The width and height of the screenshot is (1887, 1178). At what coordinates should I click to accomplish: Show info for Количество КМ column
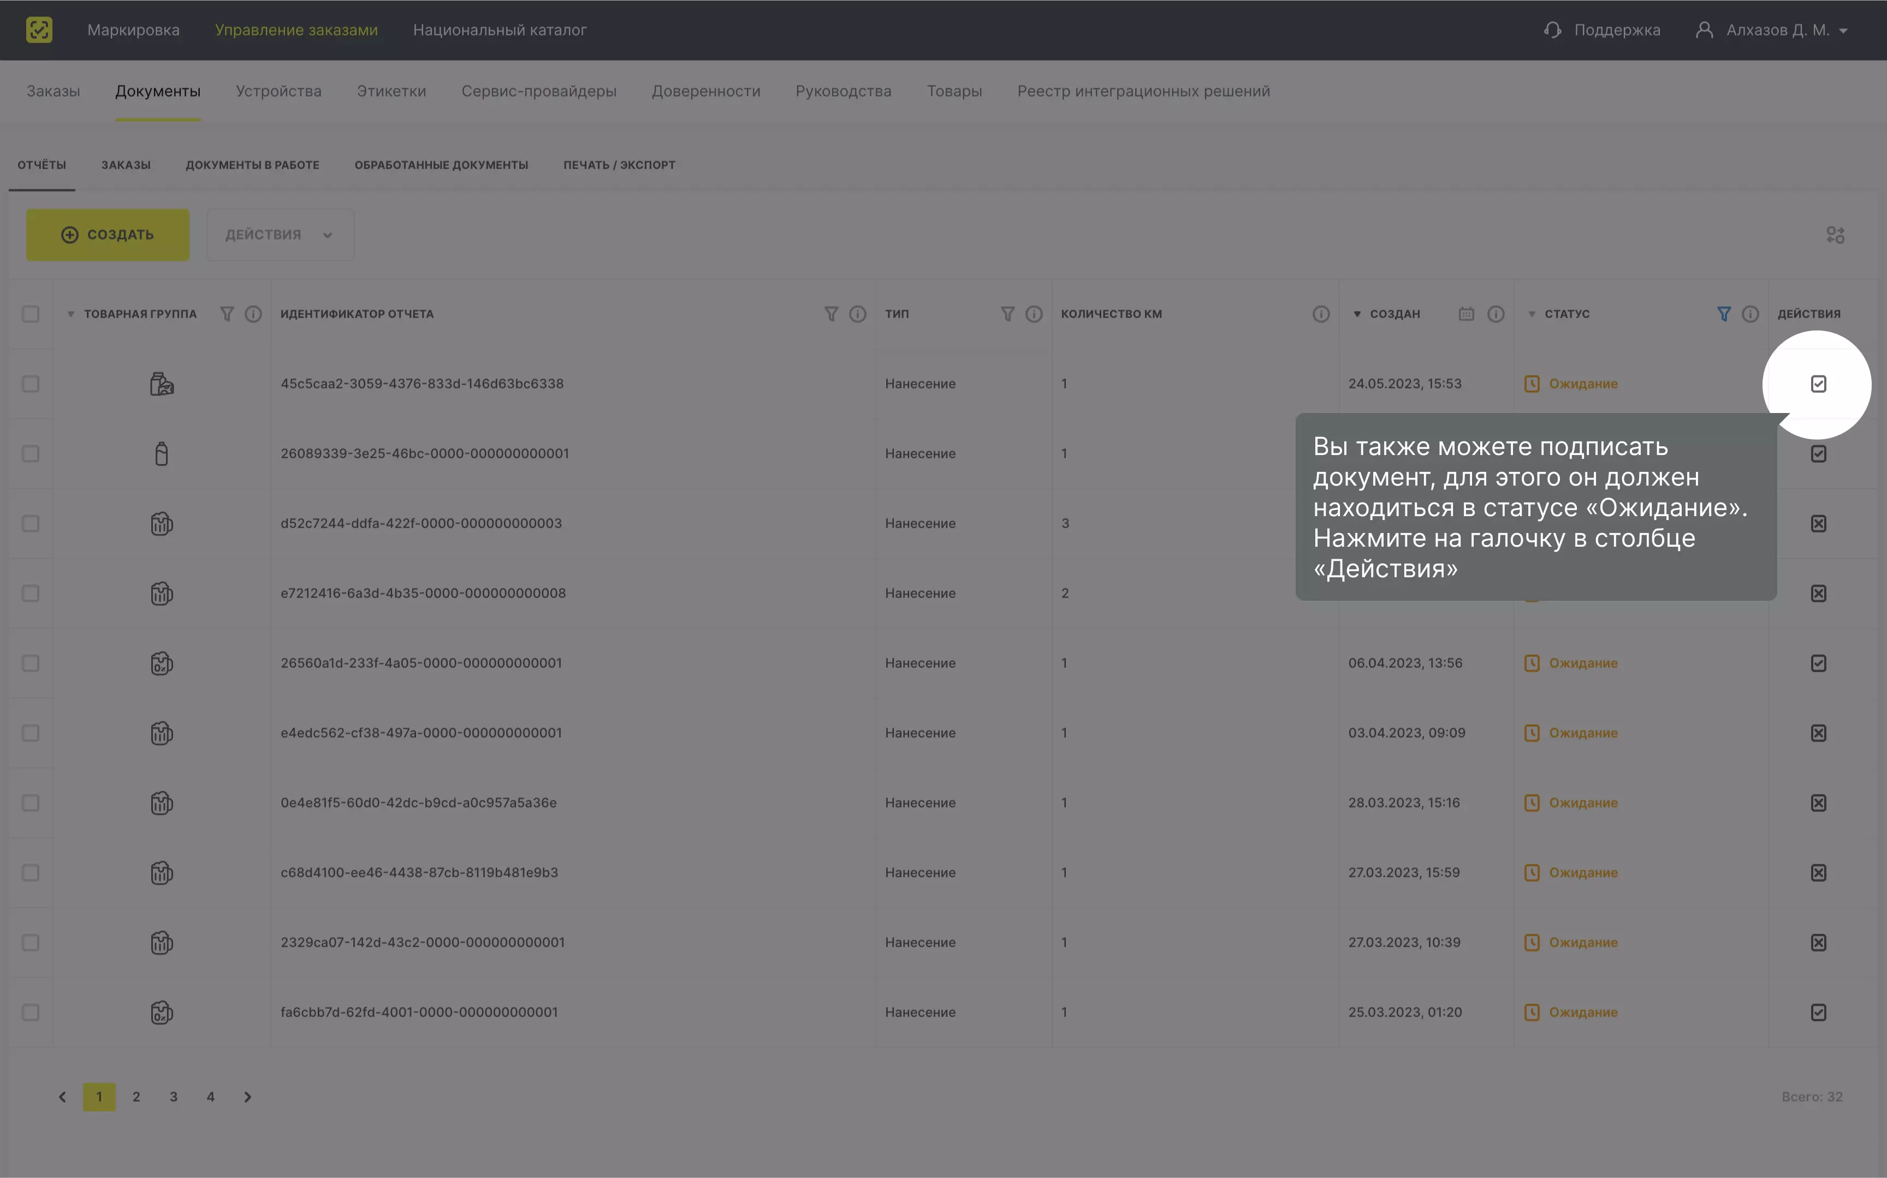pos(1320,314)
